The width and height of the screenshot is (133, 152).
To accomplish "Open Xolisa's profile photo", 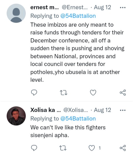I will 16,116.
